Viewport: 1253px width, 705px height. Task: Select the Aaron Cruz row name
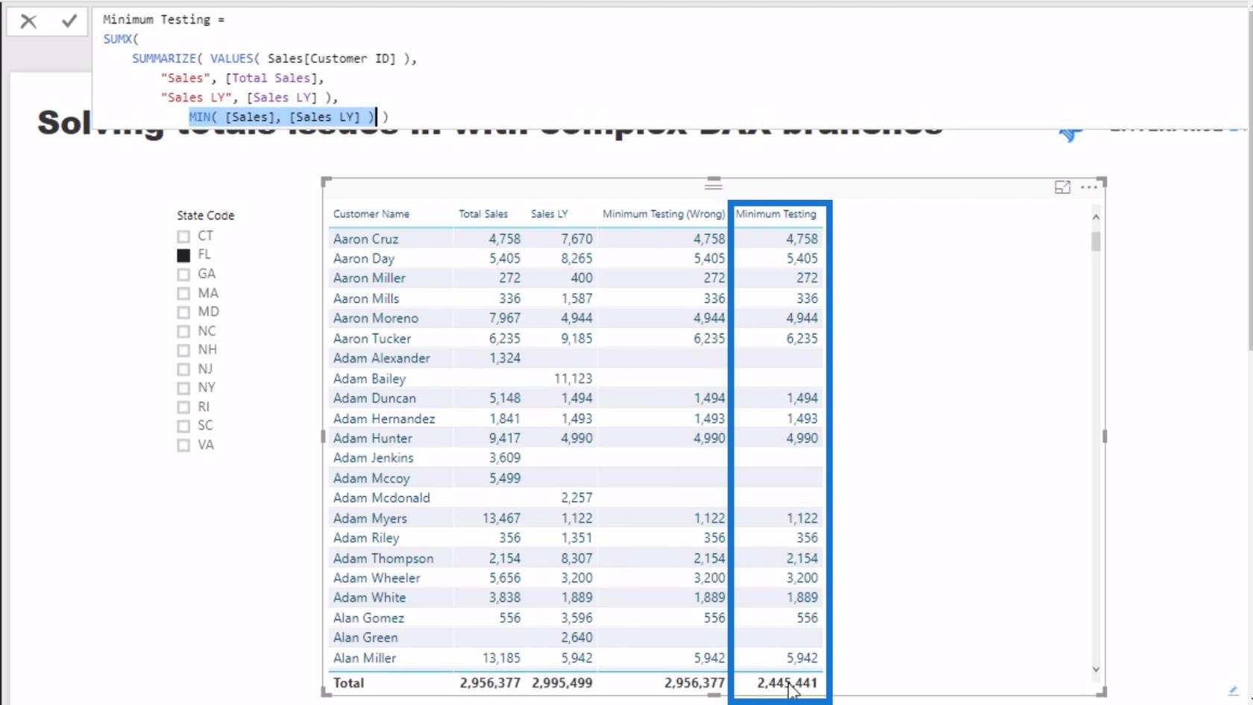click(365, 239)
